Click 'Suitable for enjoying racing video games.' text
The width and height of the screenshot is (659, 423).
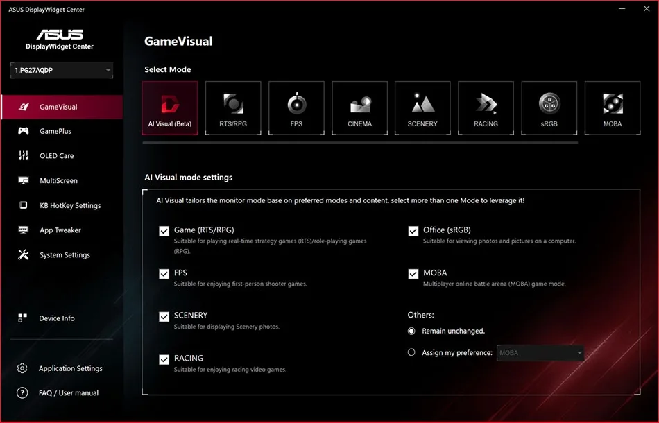tap(230, 369)
